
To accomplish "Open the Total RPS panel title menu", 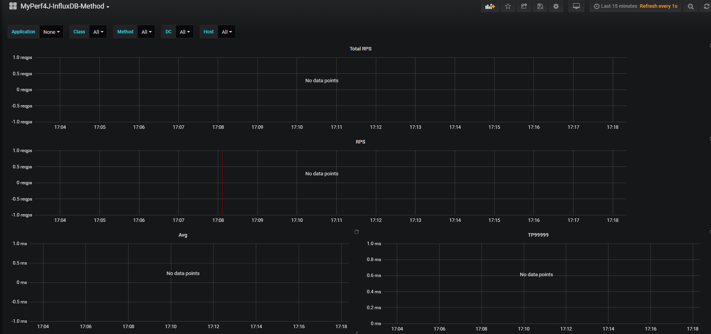I will pos(360,48).
